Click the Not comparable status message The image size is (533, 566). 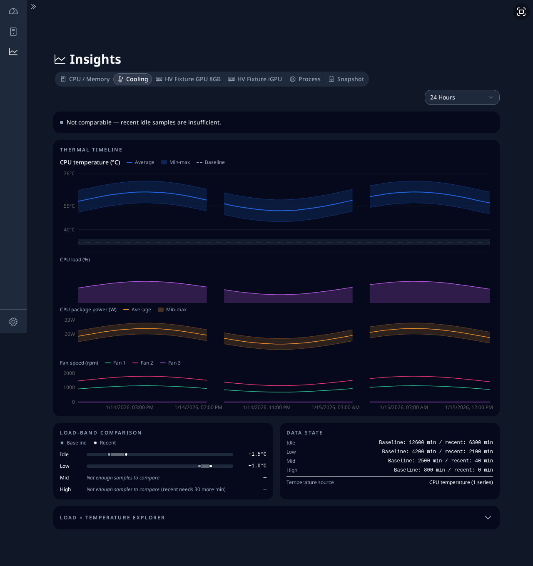pos(144,122)
